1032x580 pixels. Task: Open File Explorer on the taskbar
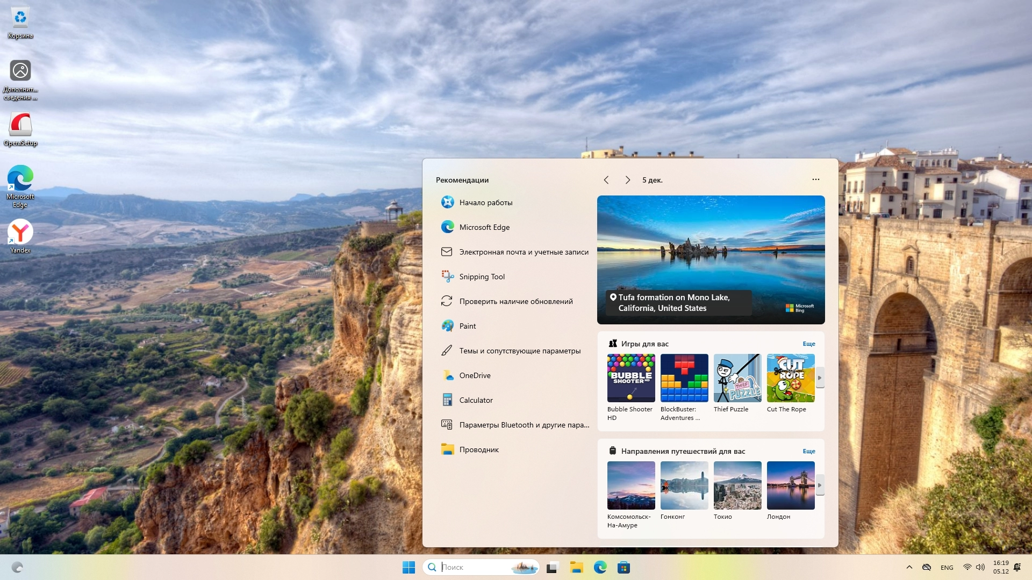[577, 567]
